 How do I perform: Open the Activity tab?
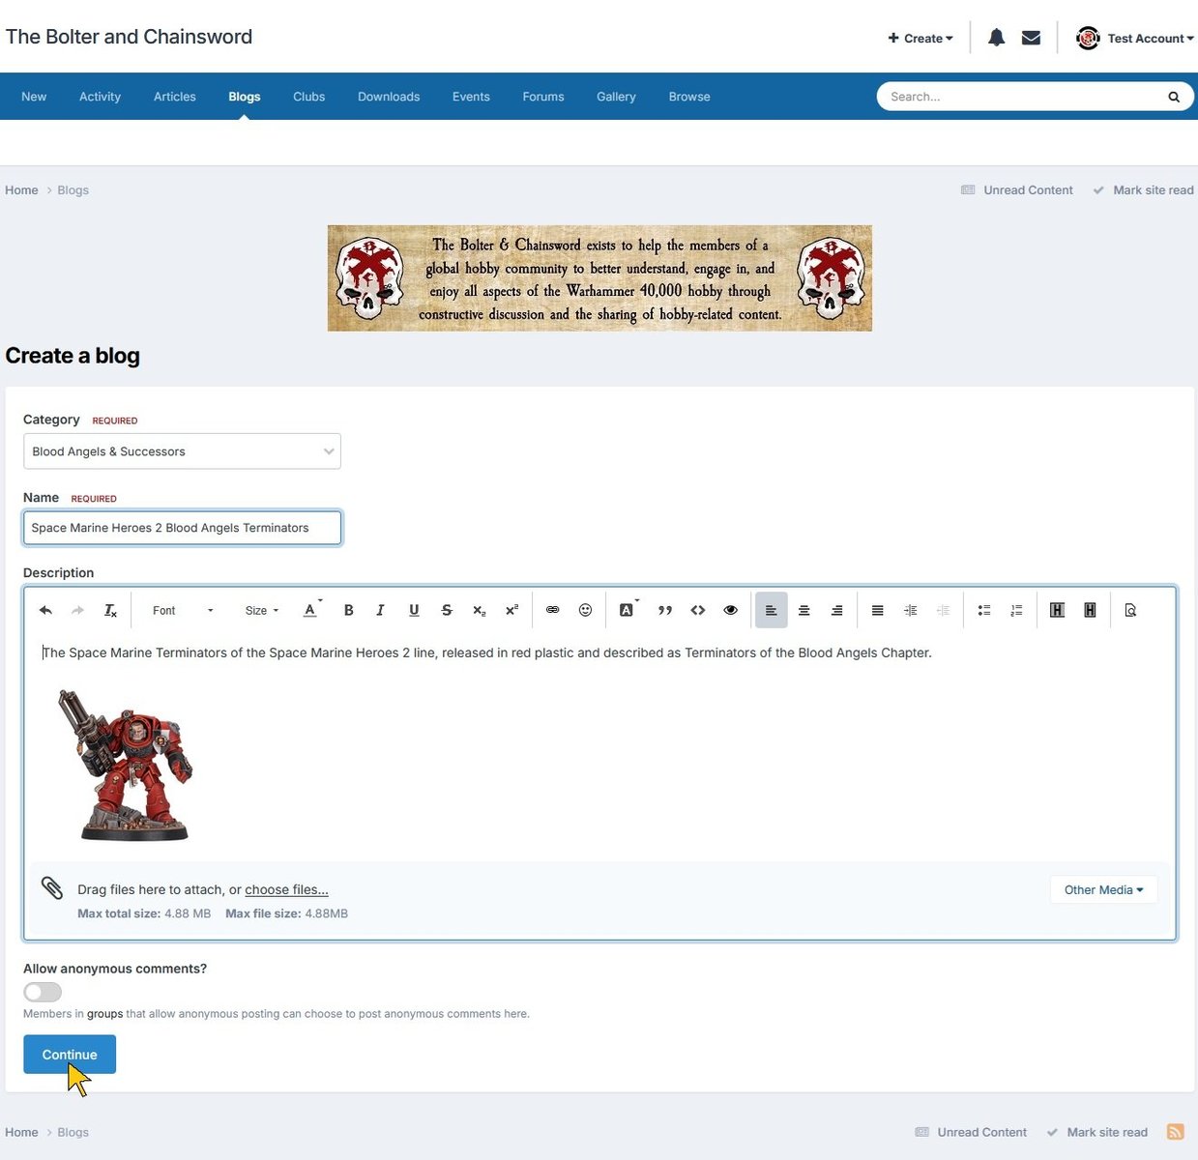[x=100, y=97]
